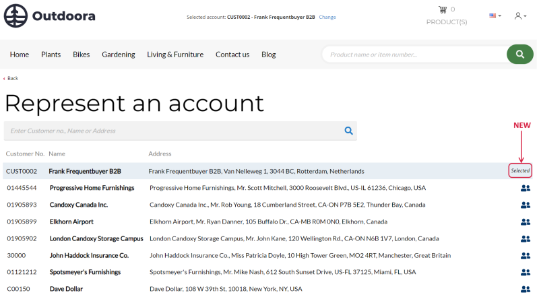Represent Progressive Home Furnishings account icon
Viewport: 539px width, 301px height.
point(526,188)
